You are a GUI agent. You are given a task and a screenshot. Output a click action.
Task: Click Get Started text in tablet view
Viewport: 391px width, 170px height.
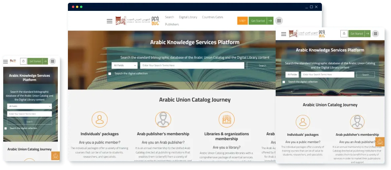(x=356, y=34)
